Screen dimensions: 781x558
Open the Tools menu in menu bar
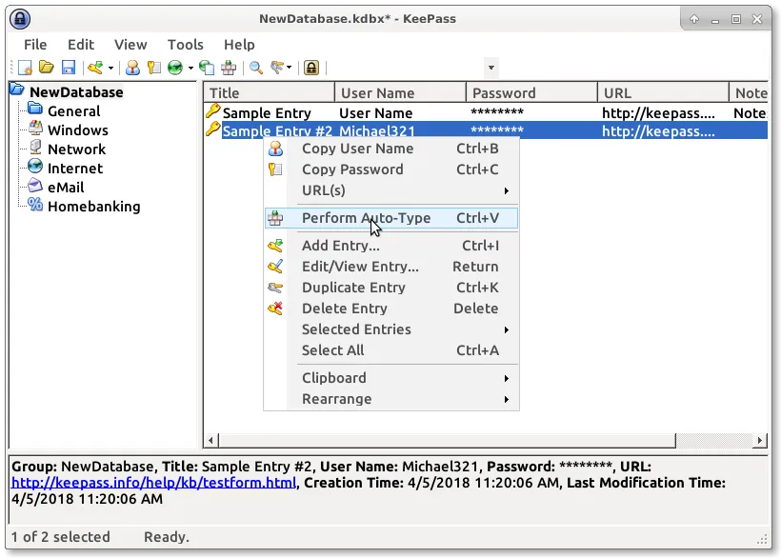tap(185, 44)
